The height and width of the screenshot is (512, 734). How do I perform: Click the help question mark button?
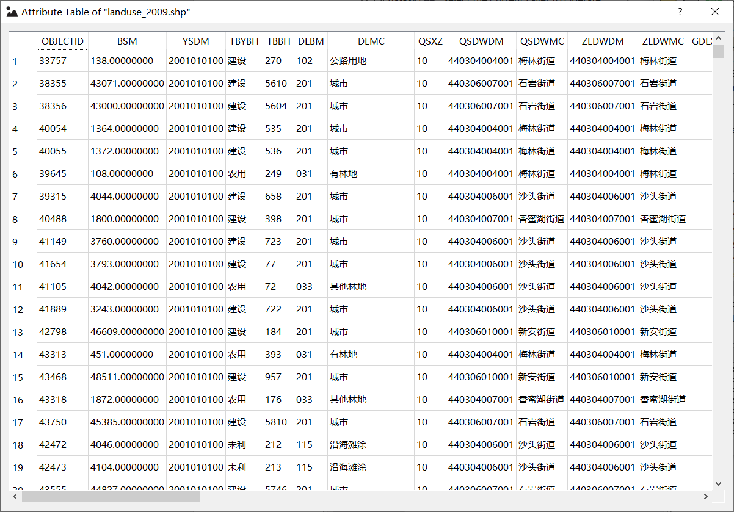click(x=680, y=12)
